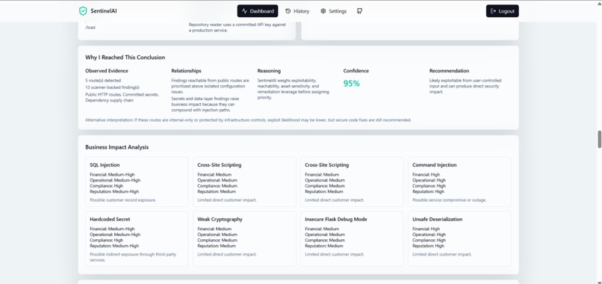Click the Observed Evidence heading
This screenshot has height=284, width=602.
point(107,71)
